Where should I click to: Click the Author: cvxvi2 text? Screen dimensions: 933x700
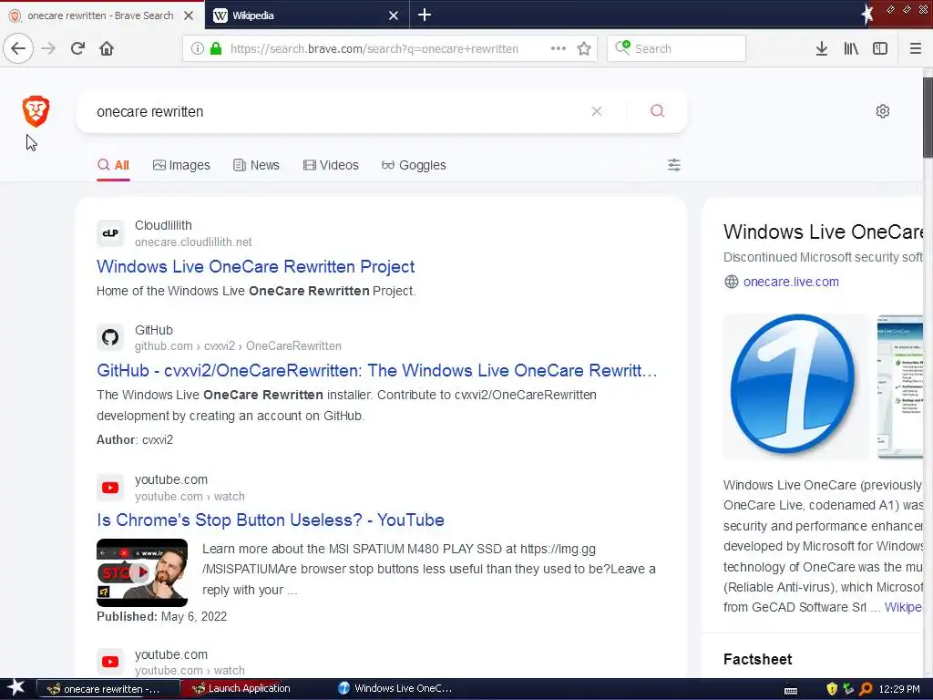[135, 439]
